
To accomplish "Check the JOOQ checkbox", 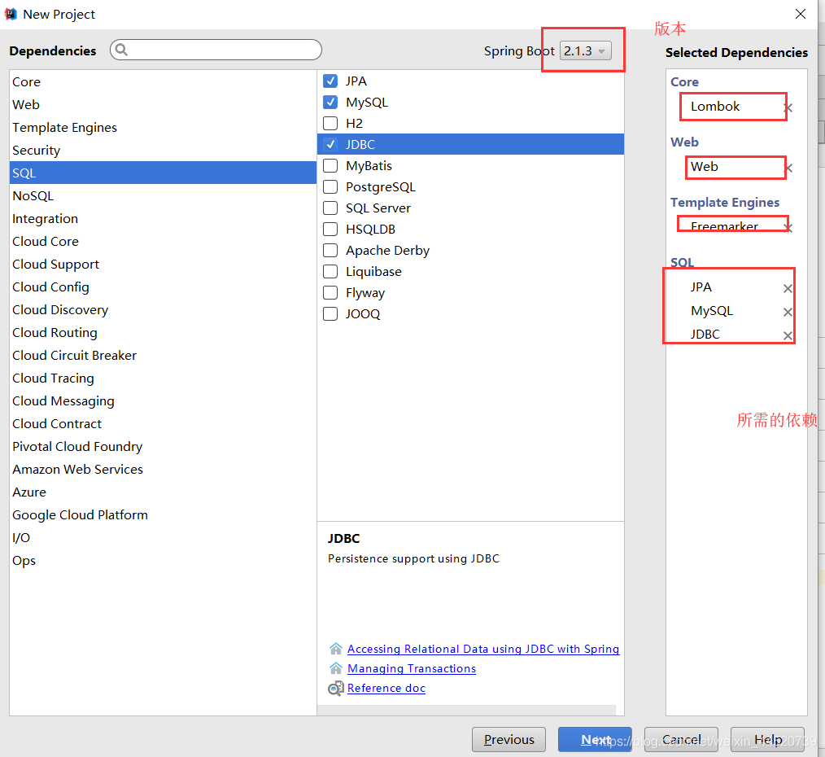I will point(330,313).
